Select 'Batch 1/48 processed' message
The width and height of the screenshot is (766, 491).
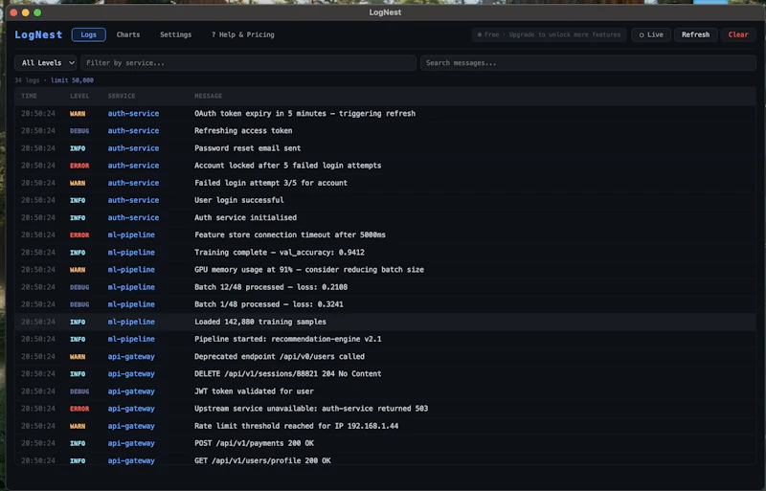(269, 303)
